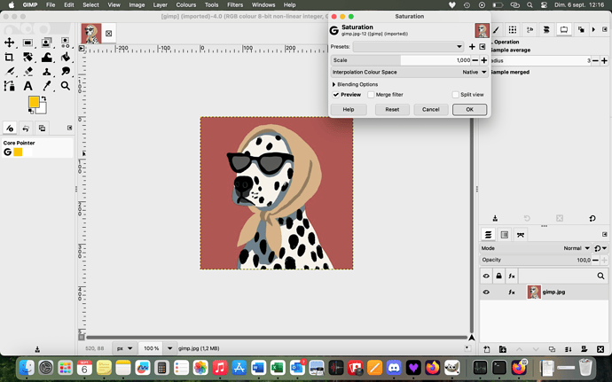Open right dock tab configuration menu
Viewport: 612px width, 382px height.
click(x=605, y=29)
